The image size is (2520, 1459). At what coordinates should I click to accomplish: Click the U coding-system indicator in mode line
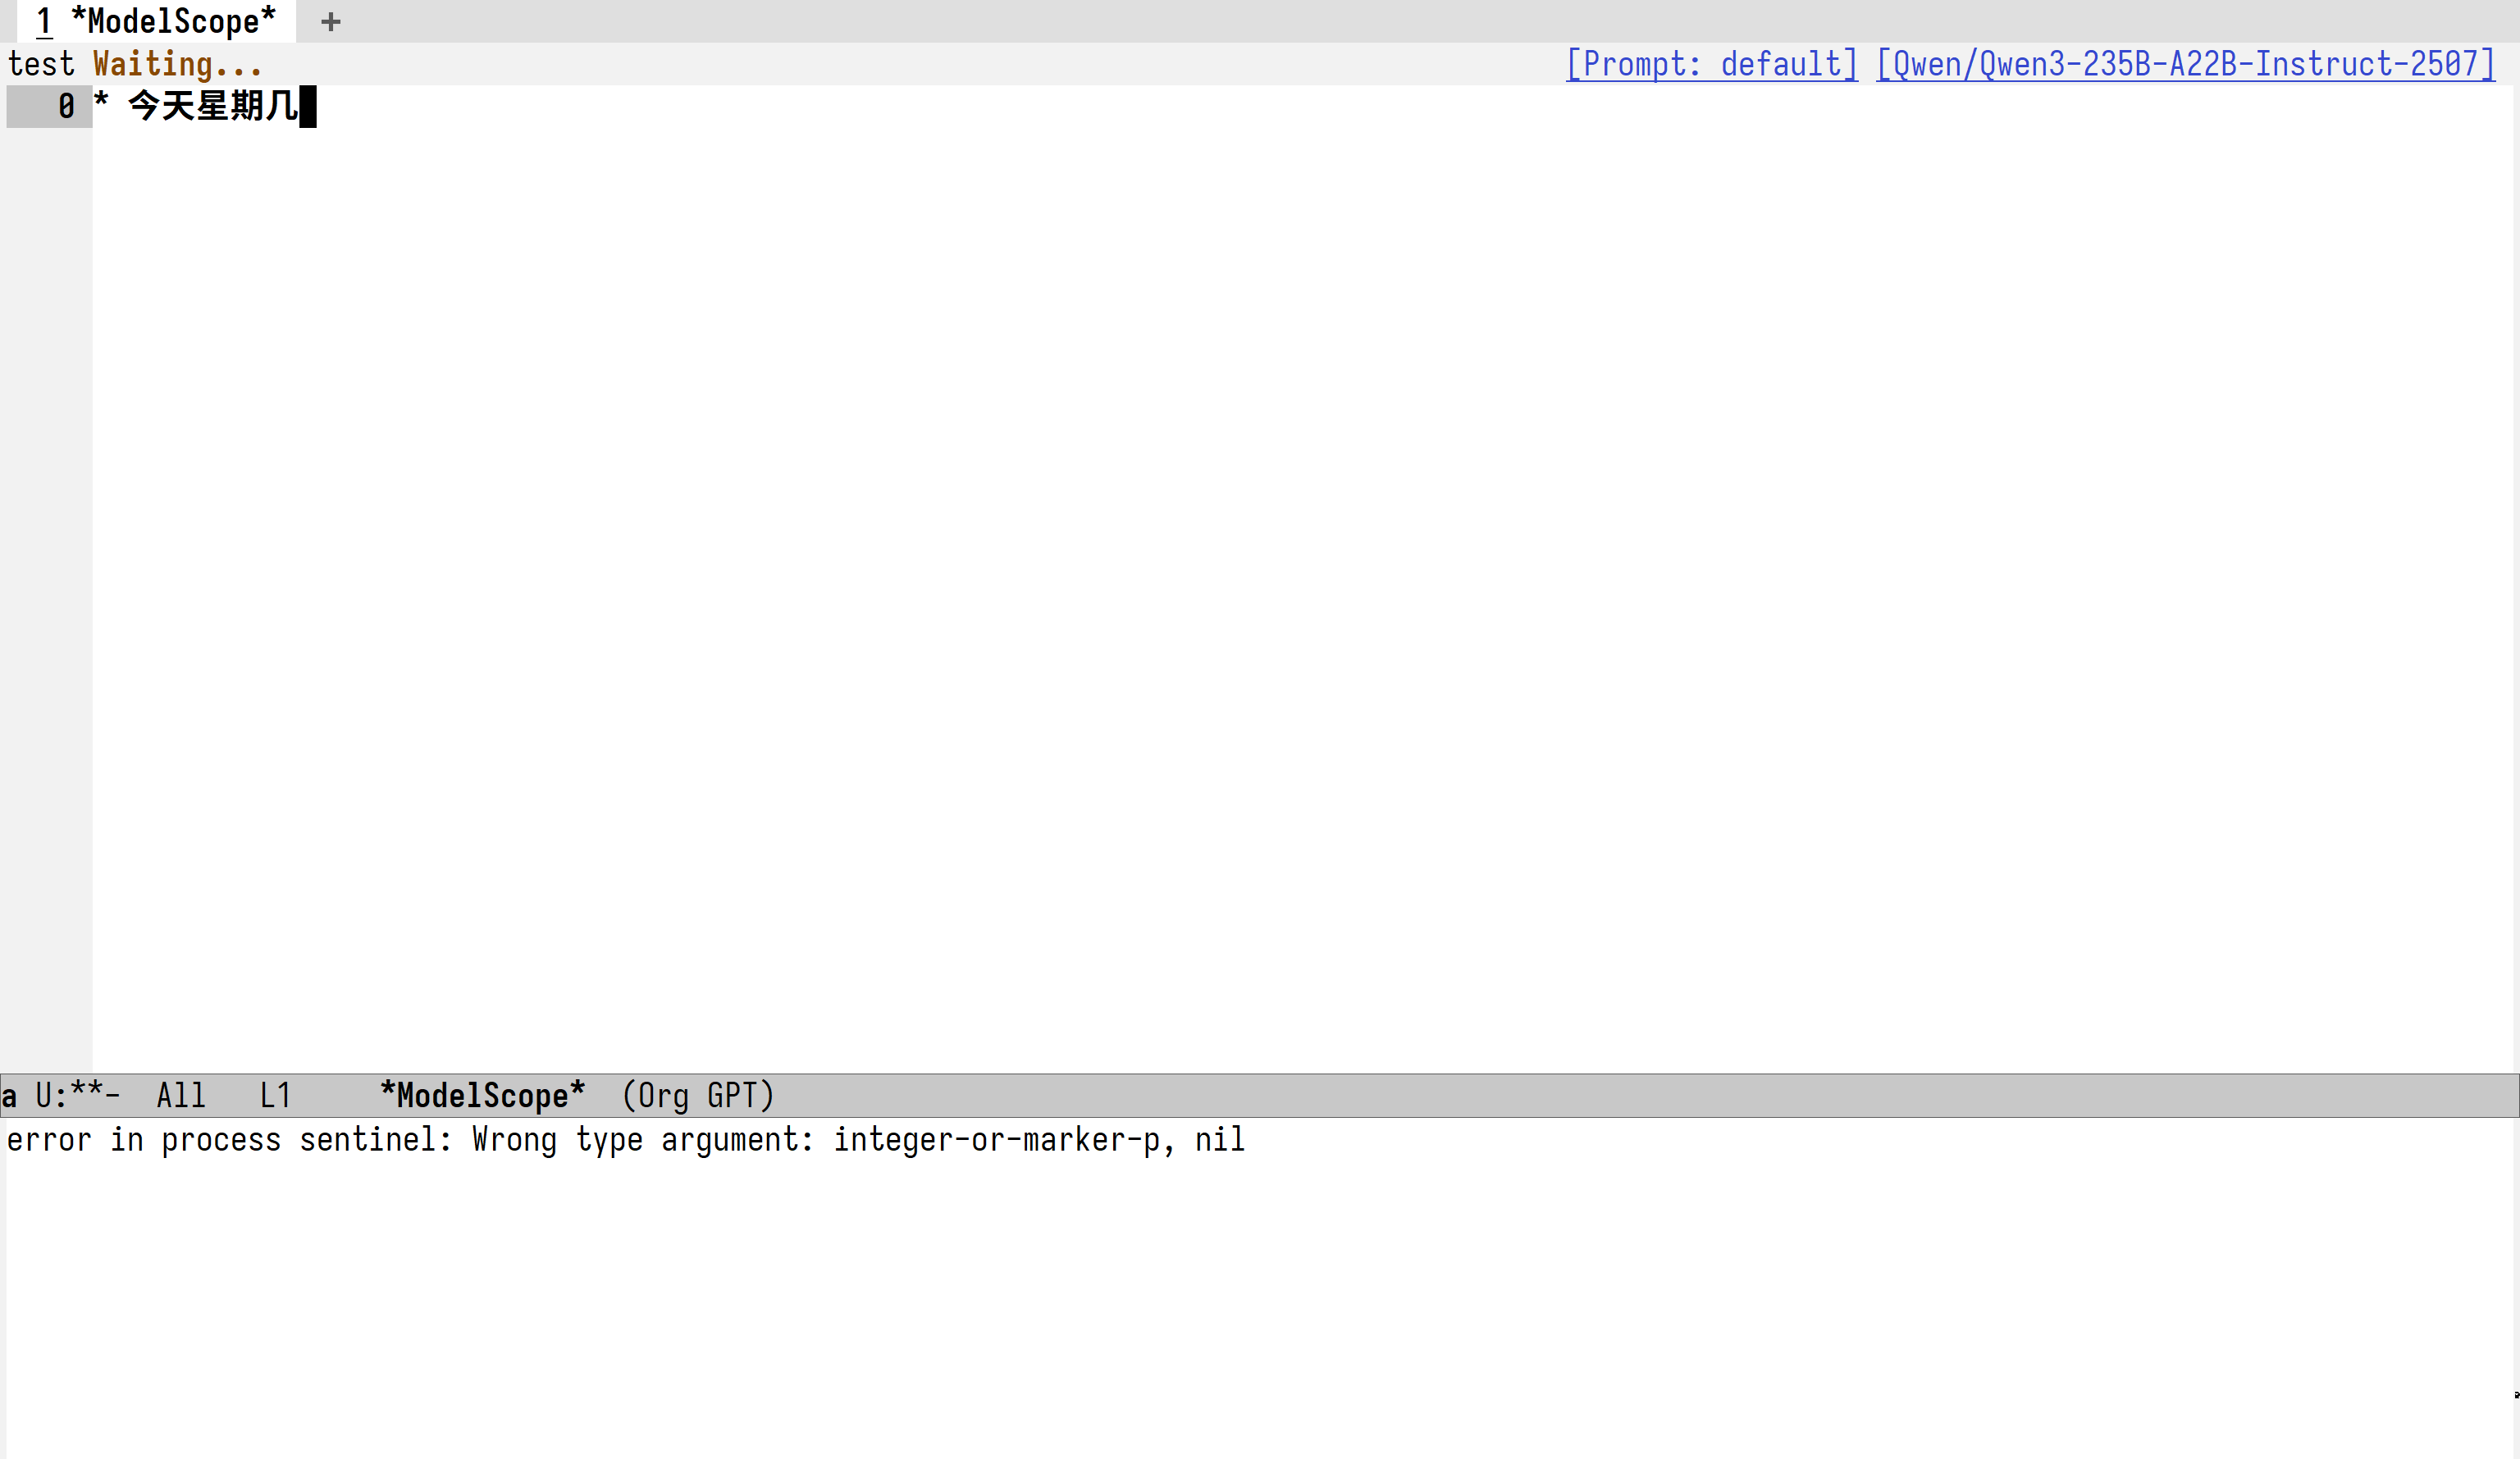click(44, 1095)
